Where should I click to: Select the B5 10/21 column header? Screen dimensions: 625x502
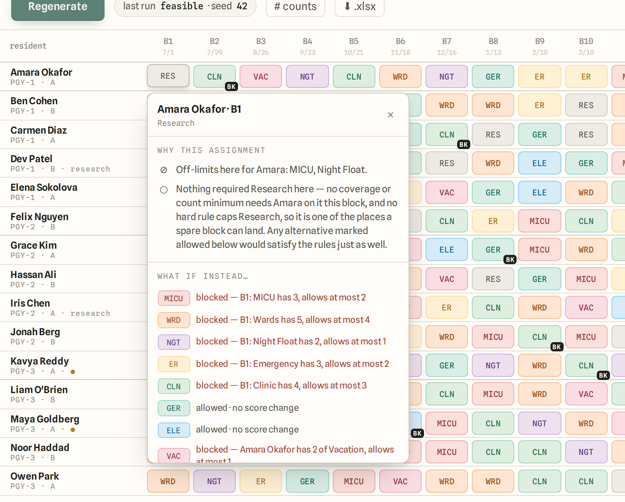354,46
